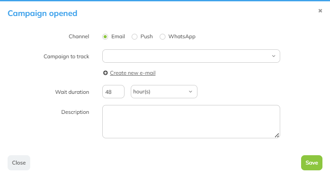
Task: Save the campaign opened settings
Action: (311, 163)
